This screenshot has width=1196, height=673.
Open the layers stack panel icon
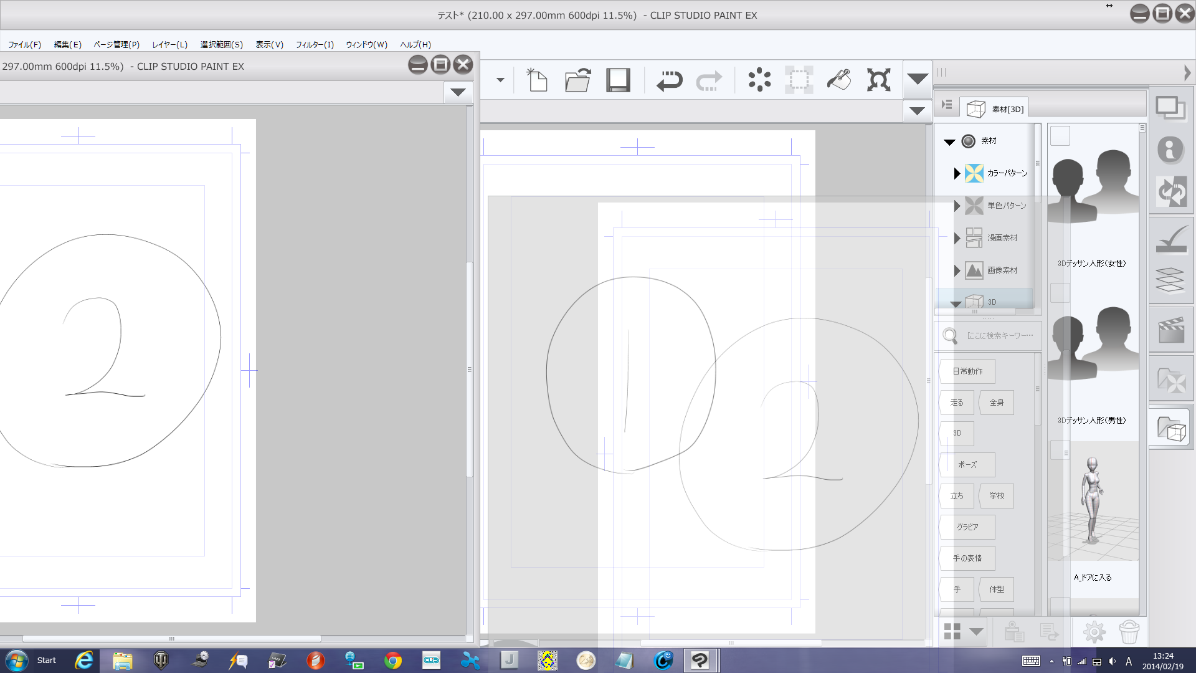(x=1170, y=280)
